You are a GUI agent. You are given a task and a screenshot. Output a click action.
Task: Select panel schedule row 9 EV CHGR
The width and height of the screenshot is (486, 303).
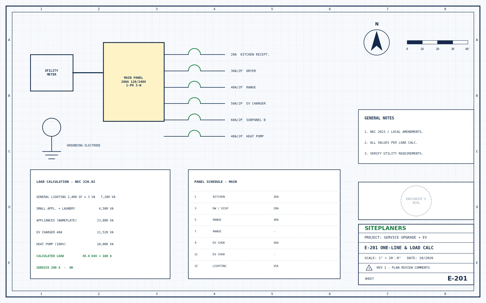coord(264,243)
